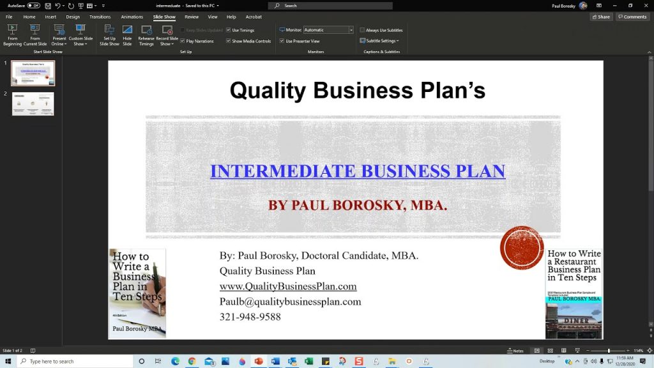
Task: Uncheck Show Media Controls checkbox
Action: tap(228, 41)
